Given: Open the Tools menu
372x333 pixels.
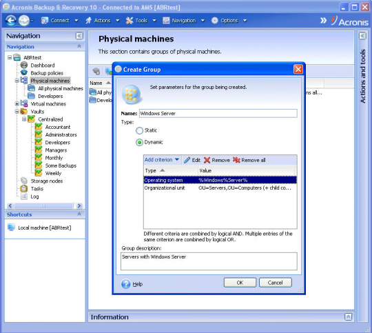Looking at the screenshot, I should (x=141, y=21).
